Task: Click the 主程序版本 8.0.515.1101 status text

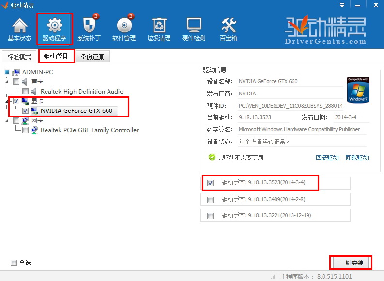Action: point(316,276)
